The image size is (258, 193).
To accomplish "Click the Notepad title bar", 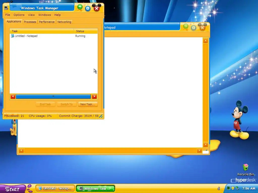I will click(142, 27).
